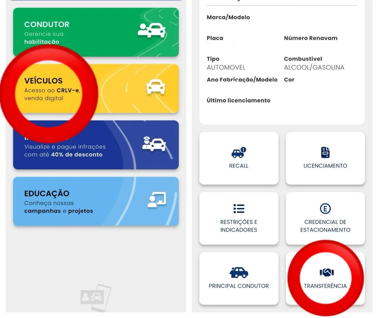Open the EDUCAÇÃO campaigns section

click(x=94, y=201)
